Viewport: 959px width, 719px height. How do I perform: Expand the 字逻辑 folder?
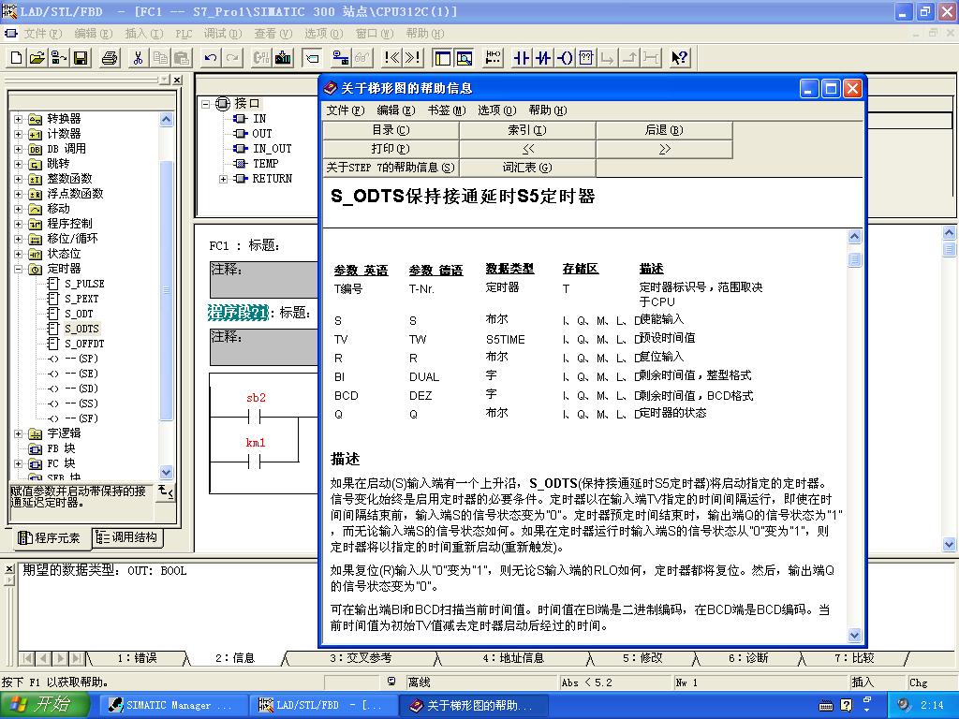[x=19, y=433]
